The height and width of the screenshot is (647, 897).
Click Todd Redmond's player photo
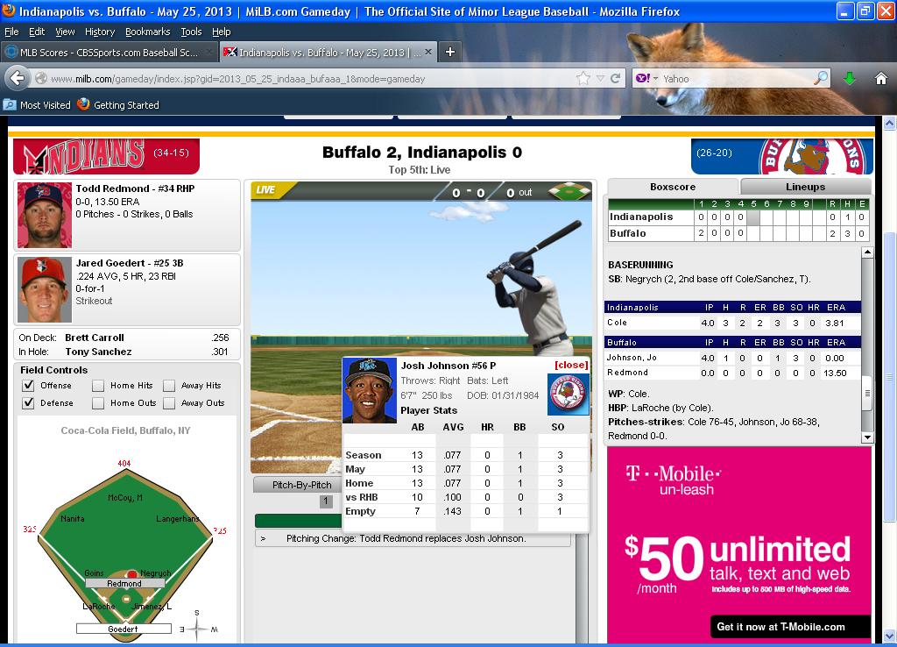[45, 216]
